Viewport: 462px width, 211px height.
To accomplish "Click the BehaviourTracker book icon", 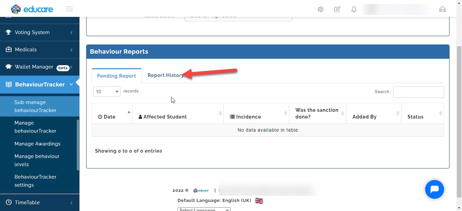I will [9, 84].
